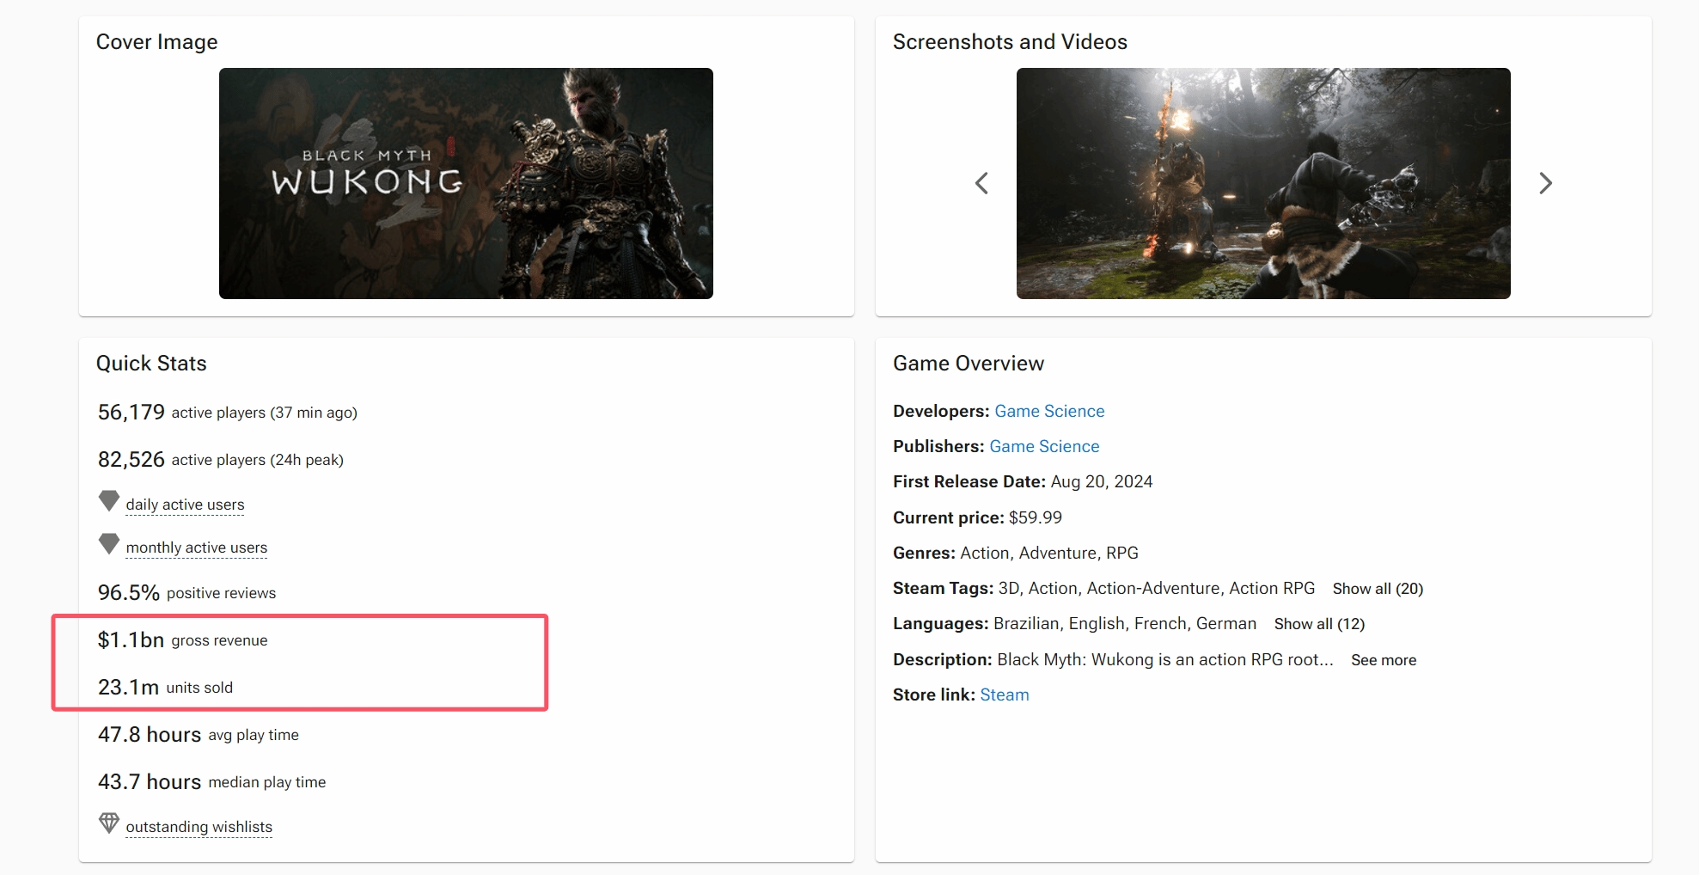Click the Game Overview heading

969,364
